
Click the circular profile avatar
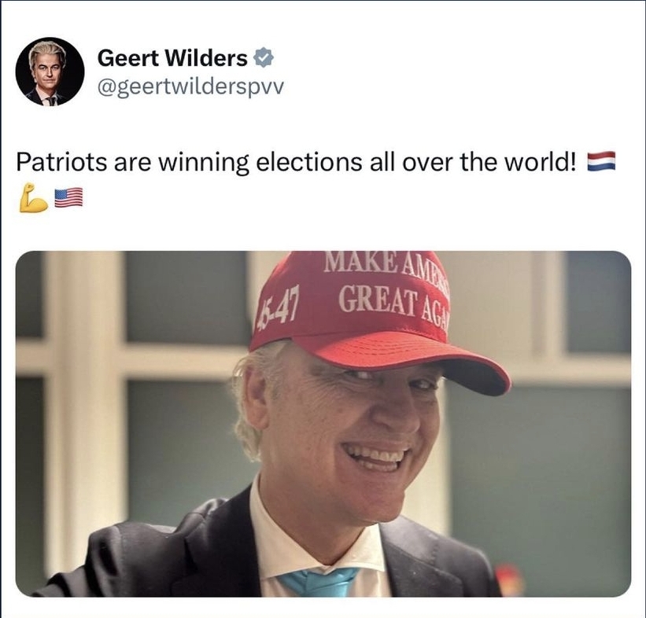pyautogui.click(x=50, y=72)
